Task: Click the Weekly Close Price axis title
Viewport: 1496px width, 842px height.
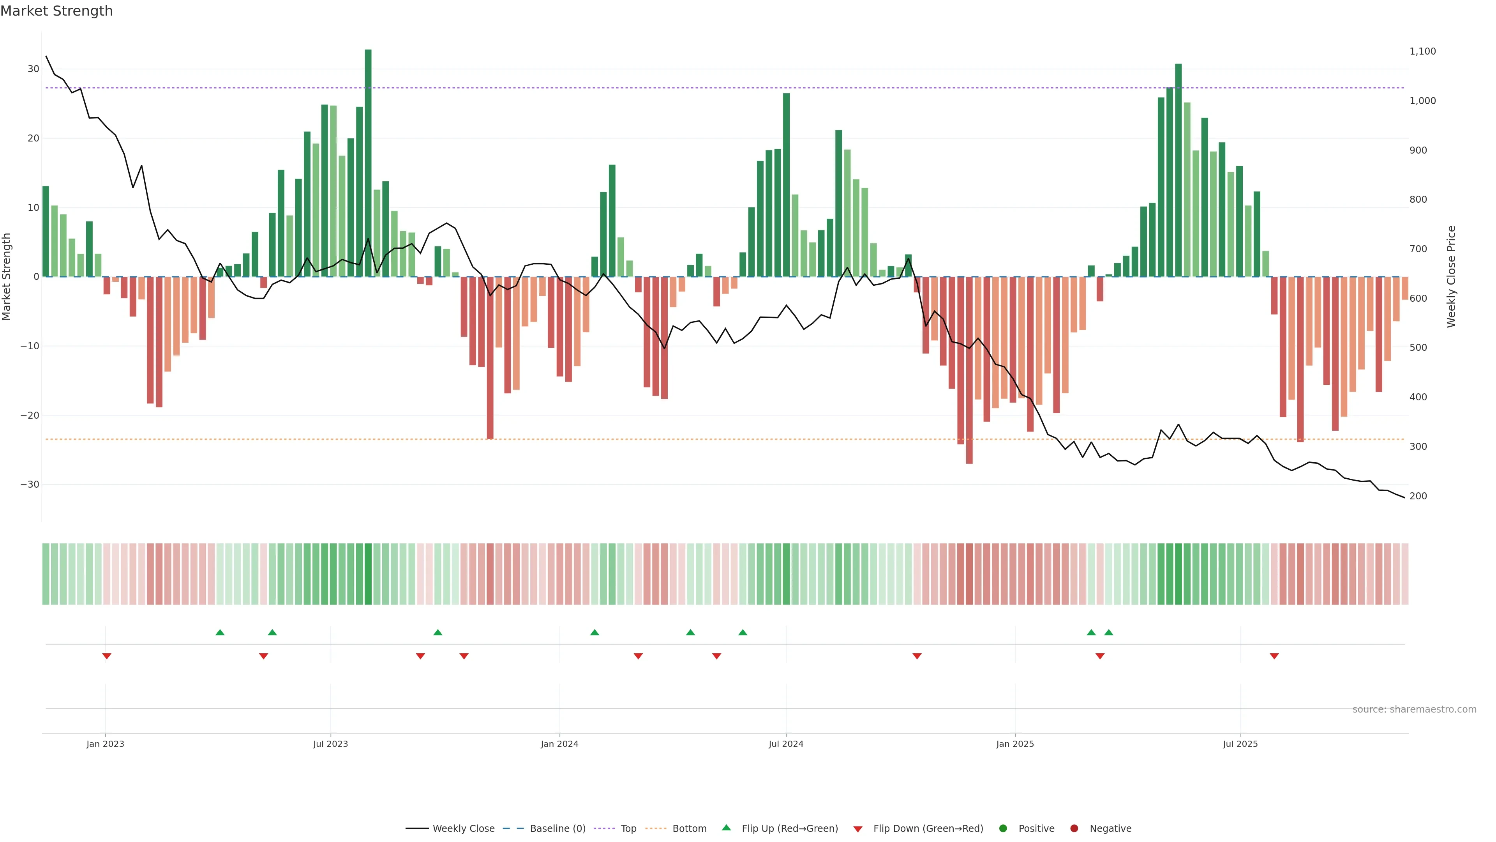Action: (1451, 277)
